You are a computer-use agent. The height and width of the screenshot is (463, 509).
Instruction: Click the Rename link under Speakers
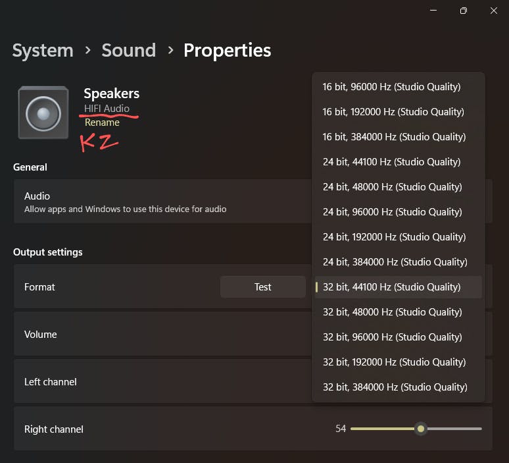tap(102, 123)
